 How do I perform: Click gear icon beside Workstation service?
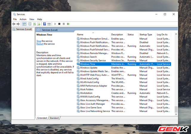[78, 93]
